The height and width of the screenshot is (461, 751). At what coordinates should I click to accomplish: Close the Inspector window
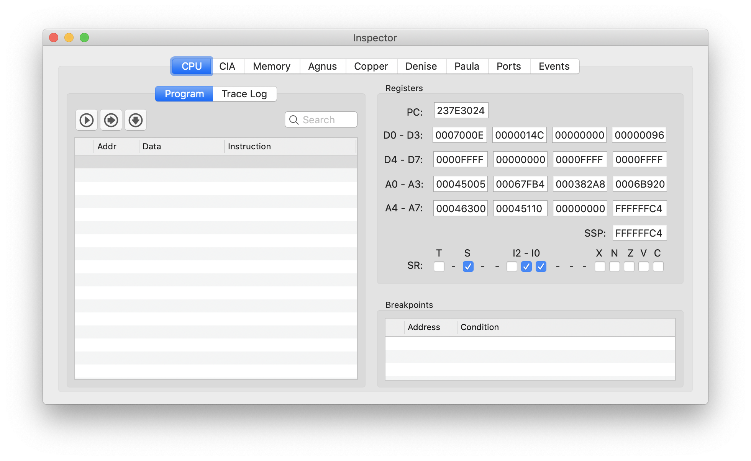(54, 38)
